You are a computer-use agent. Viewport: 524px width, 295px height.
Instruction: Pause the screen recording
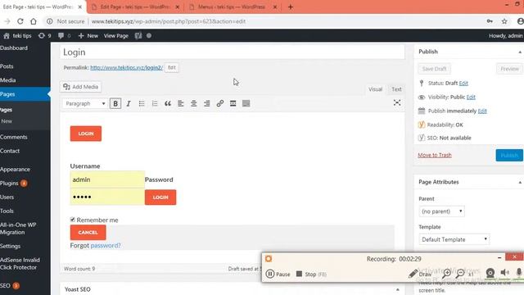point(278,275)
